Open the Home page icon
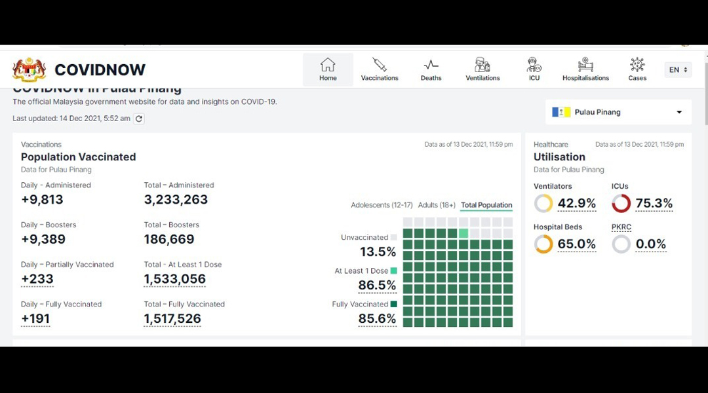Screen dimensions: 708x393 click(x=328, y=65)
